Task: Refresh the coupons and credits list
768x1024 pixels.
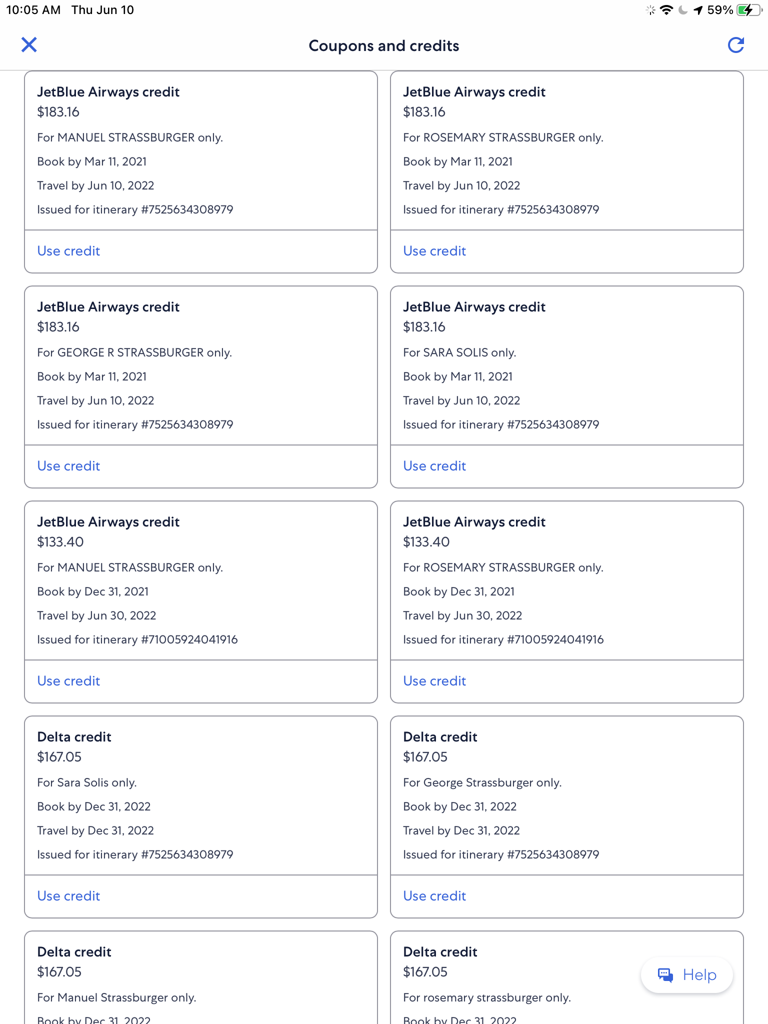Action: coord(736,45)
